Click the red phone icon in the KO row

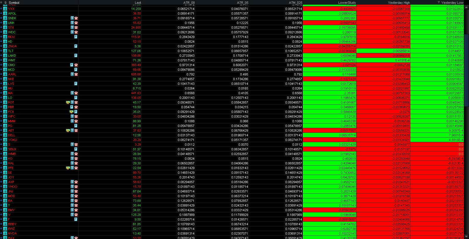coord(76,159)
